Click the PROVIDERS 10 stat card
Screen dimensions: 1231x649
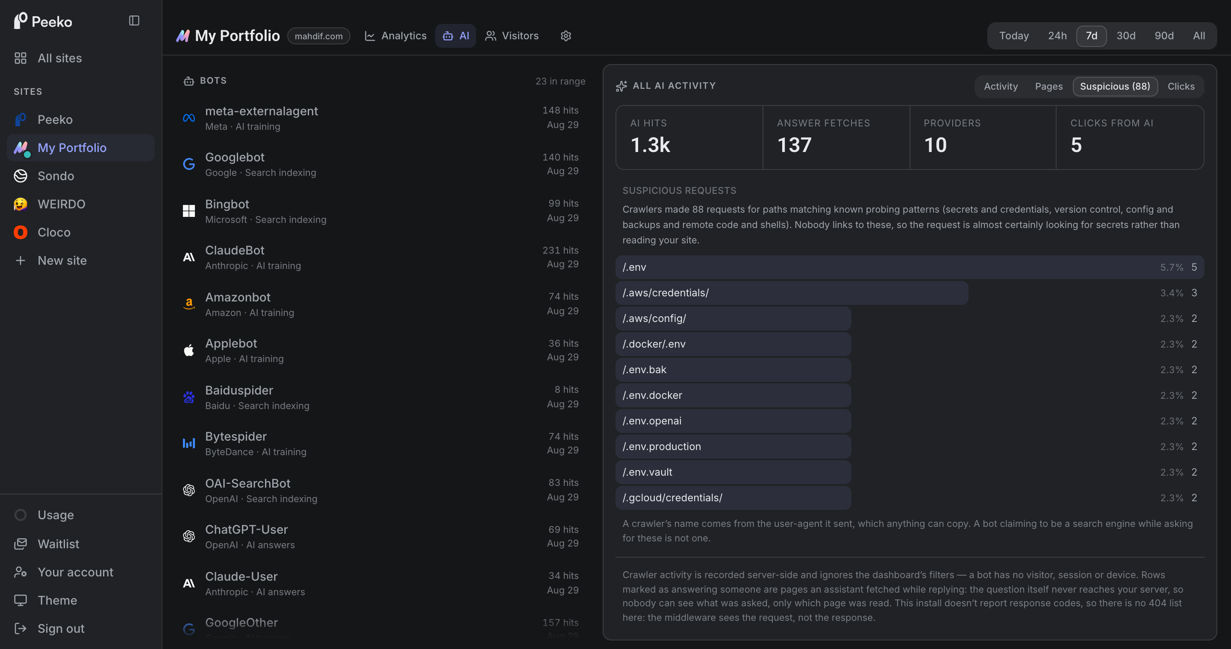(x=983, y=137)
